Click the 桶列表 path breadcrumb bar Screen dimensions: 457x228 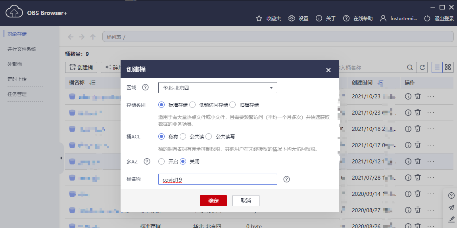click(278, 37)
